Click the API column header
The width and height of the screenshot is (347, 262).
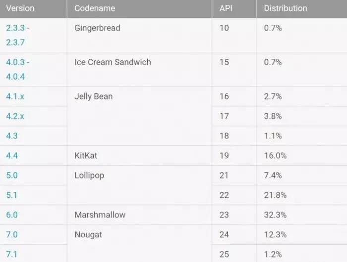226,8
